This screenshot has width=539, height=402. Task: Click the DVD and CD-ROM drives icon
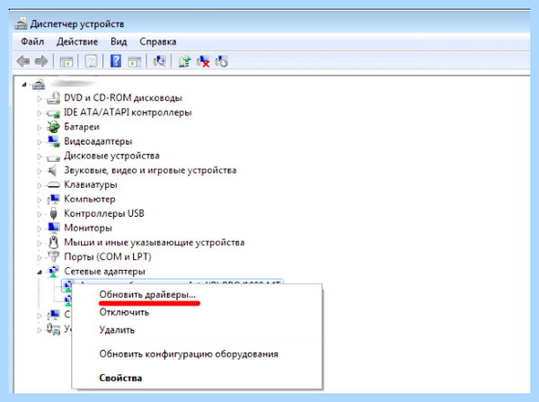coord(53,98)
